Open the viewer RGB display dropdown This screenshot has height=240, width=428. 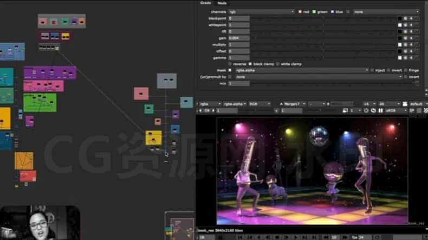(260, 104)
